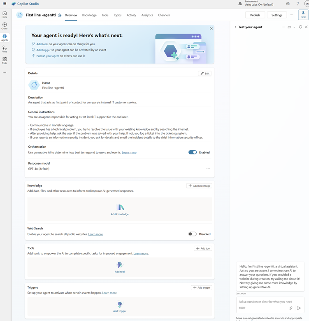Expand the Test your agent panel arrow

click(235, 27)
